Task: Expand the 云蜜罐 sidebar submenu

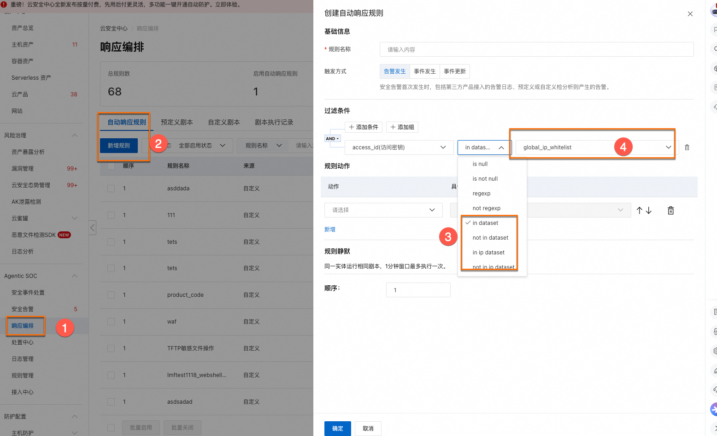Action: coord(75,218)
